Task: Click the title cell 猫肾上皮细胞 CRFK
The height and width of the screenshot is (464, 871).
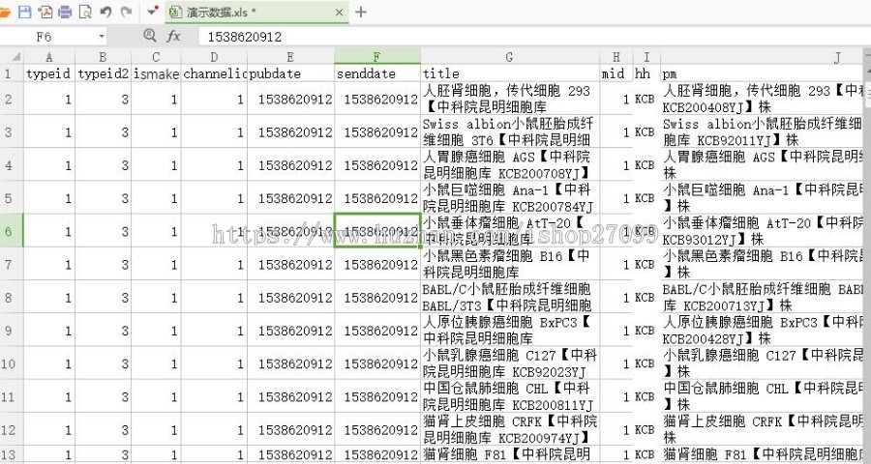Action: tap(509, 429)
